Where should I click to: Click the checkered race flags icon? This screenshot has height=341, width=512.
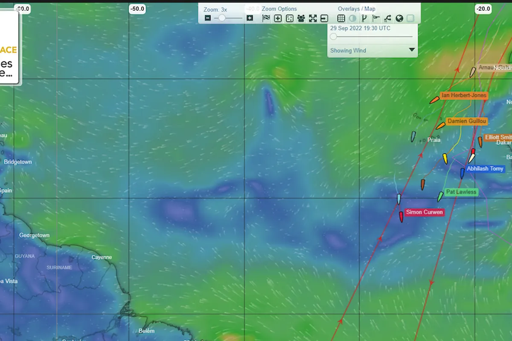pyautogui.click(x=266, y=18)
